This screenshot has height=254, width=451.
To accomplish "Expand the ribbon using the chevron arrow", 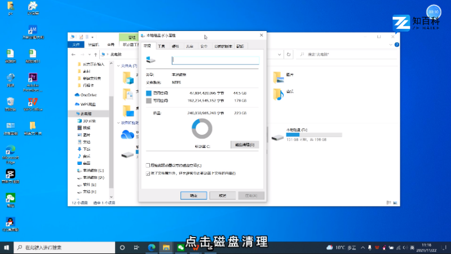I will click(x=390, y=45).
